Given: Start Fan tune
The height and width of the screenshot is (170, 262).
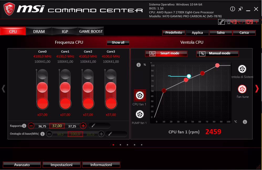Looking at the screenshot, I should click(x=242, y=89).
